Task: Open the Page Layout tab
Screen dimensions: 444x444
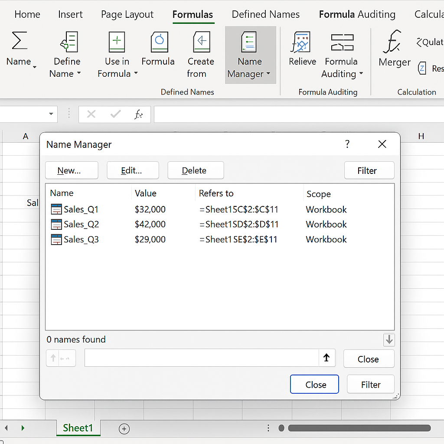Action: (x=127, y=14)
